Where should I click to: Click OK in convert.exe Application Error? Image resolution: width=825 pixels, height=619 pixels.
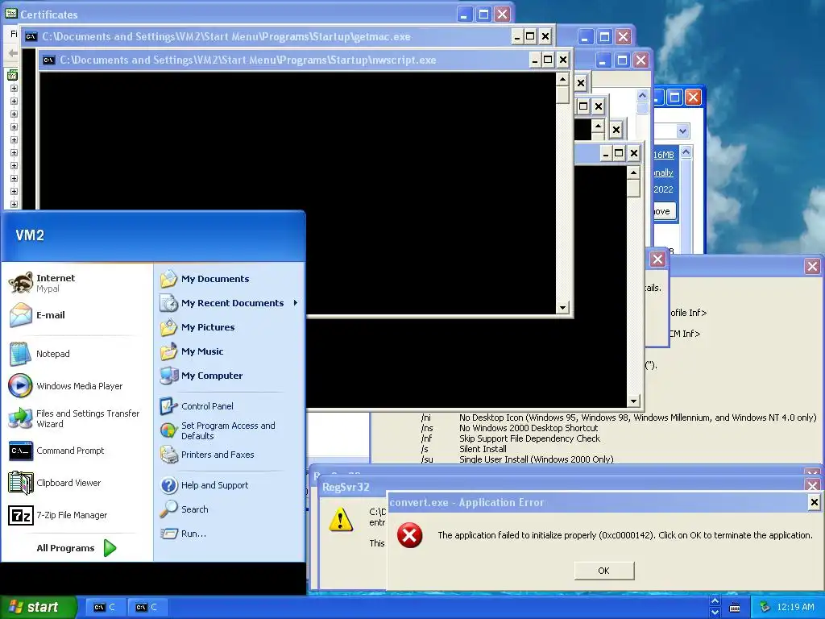(x=604, y=571)
